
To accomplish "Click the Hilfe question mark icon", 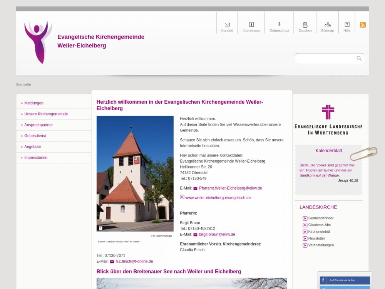I will point(347,25).
